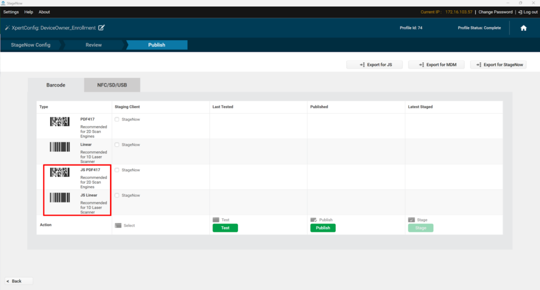
Task: Close the StageNow window
Action: (x=533, y=3)
